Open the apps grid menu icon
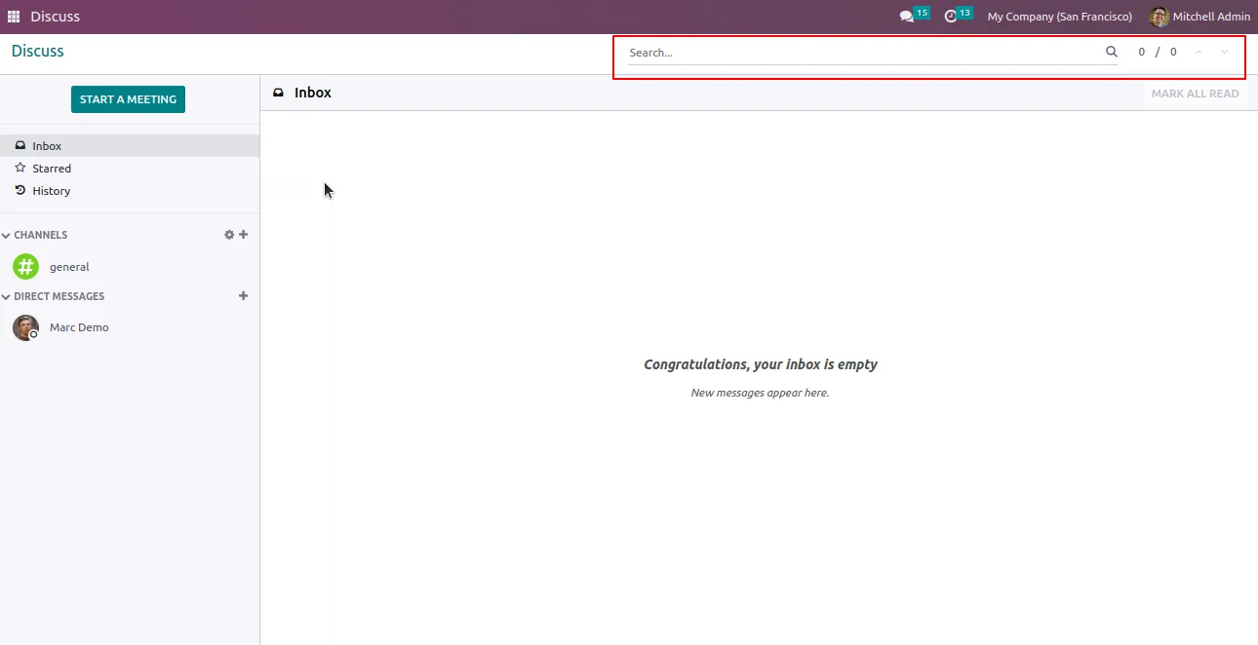This screenshot has height=645, width=1258. tap(14, 17)
